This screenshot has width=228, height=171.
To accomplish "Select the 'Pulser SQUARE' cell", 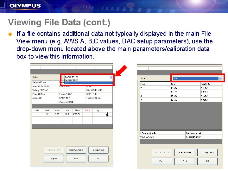I will click(72, 102).
